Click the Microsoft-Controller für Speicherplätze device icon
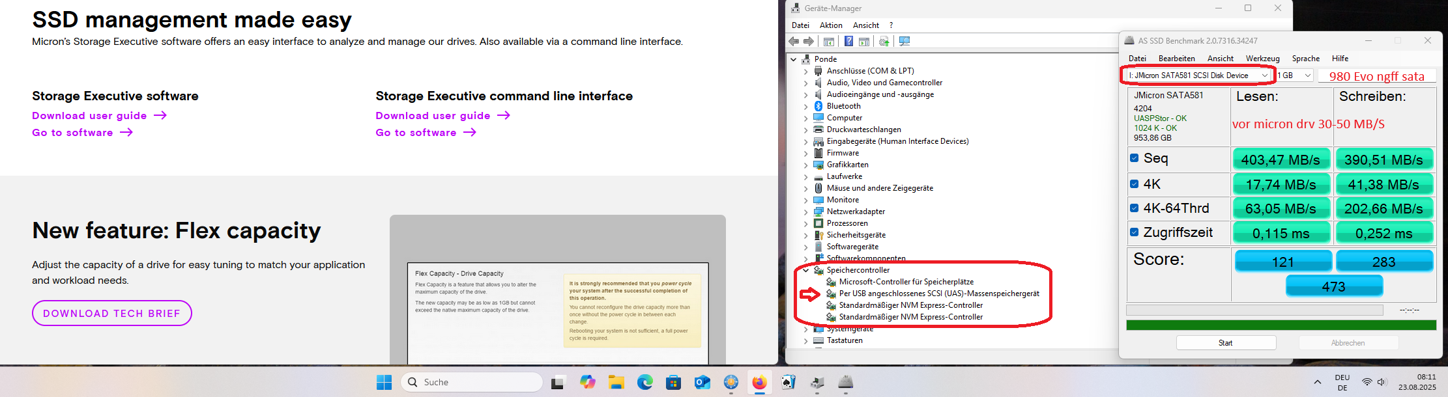This screenshot has height=397, width=1448. pos(831,282)
